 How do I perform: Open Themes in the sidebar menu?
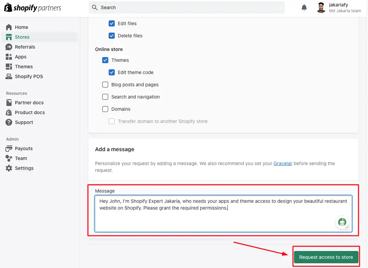(x=39, y=67)
